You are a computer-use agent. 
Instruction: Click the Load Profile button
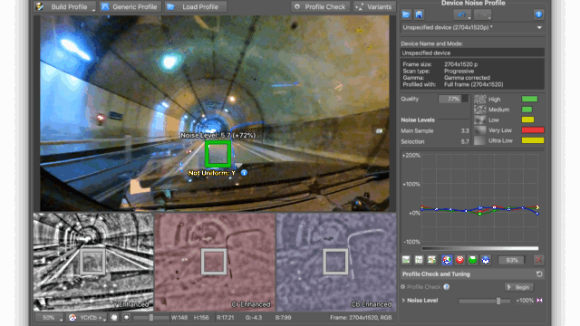[x=196, y=6]
